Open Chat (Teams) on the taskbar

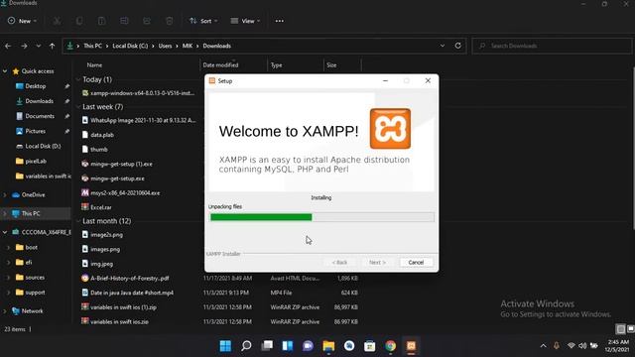(309, 346)
